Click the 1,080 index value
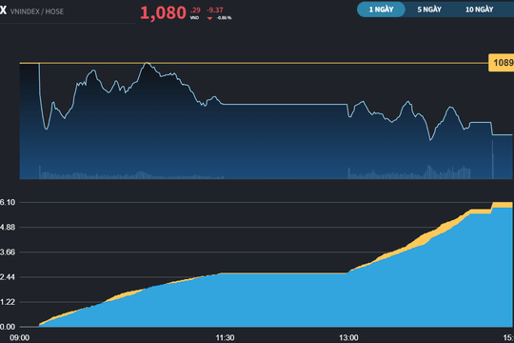This screenshot has width=514, height=343. tap(164, 13)
